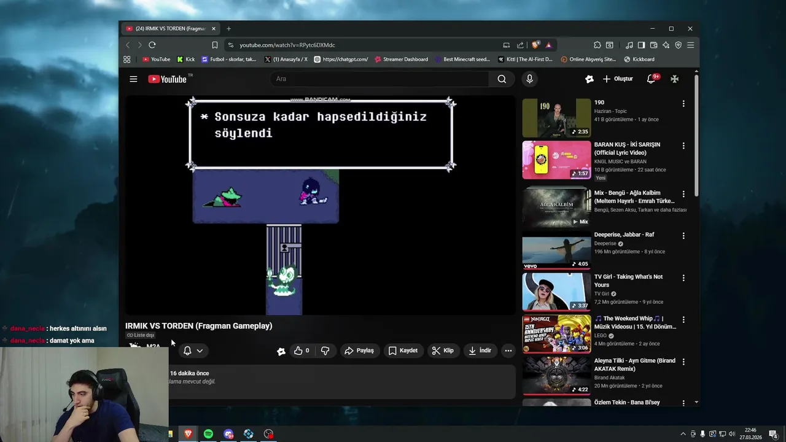Open Brave Rewards triangle icon

[548, 45]
